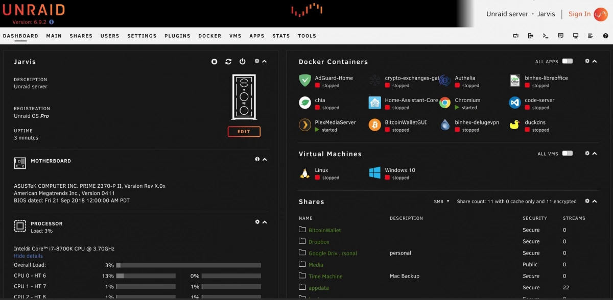Collapse the Shares panel
The width and height of the screenshot is (613, 300).
click(x=595, y=201)
